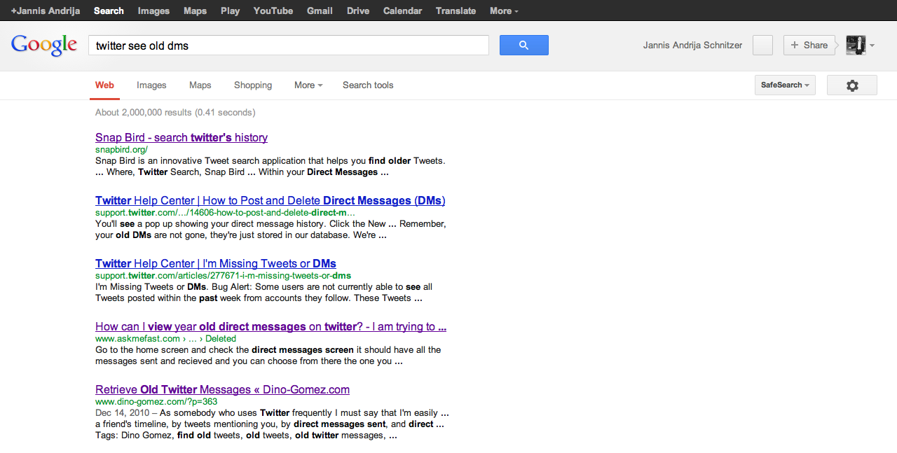Open view year old direct messages result
The width and height of the screenshot is (897, 453).
pyautogui.click(x=271, y=326)
